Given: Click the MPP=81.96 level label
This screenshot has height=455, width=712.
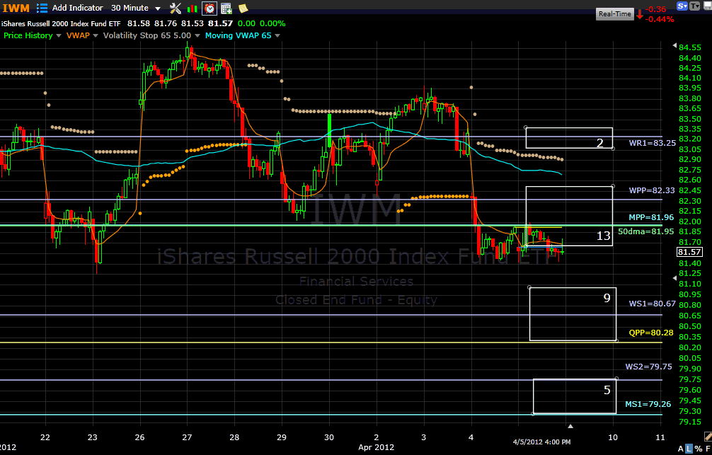Looking at the screenshot, I should [x=651, y=217].
